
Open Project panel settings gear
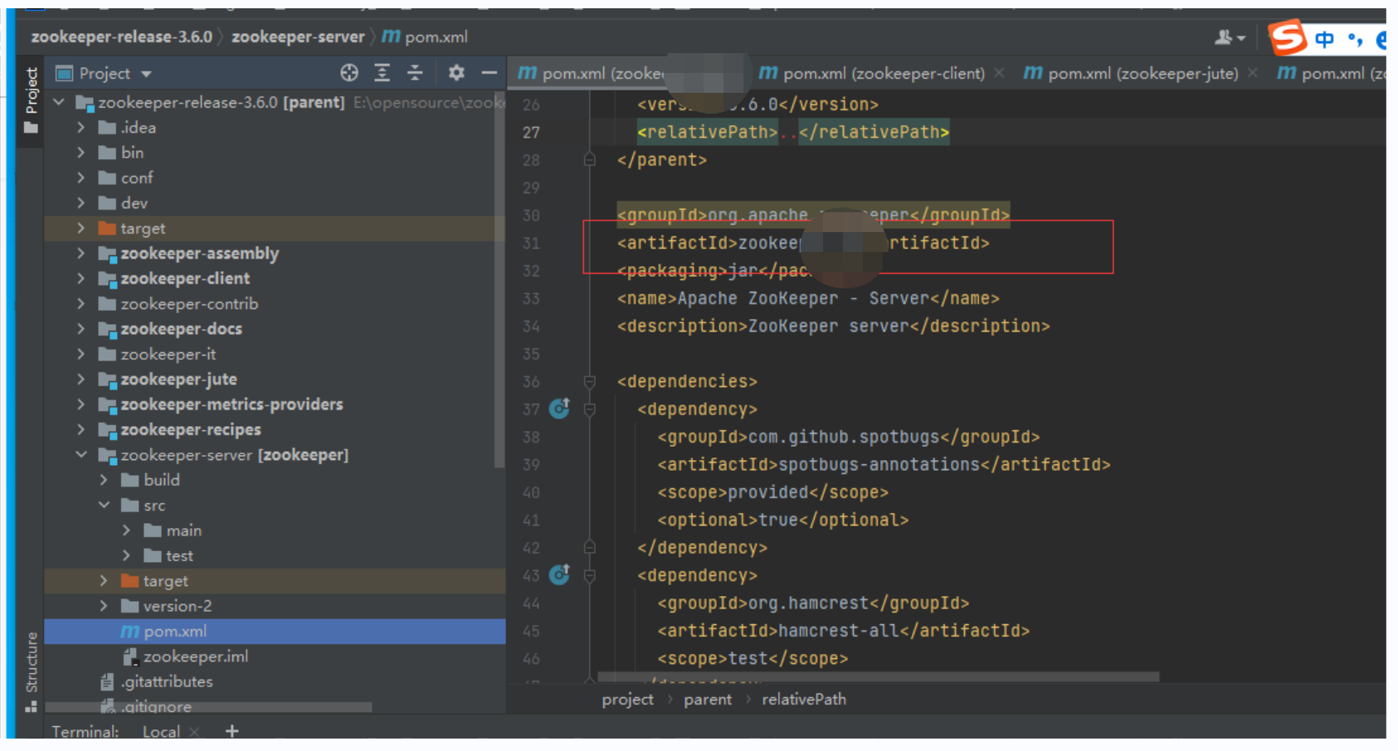456,73
